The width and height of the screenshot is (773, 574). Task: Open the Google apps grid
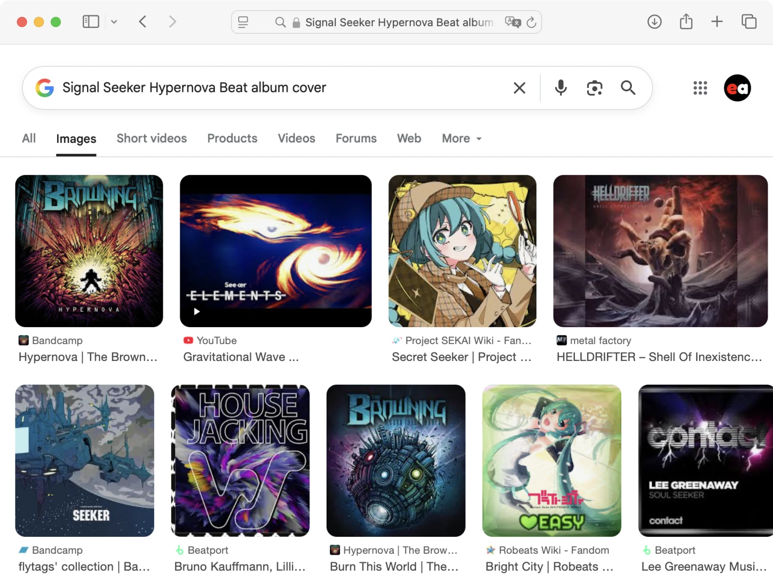700,88
